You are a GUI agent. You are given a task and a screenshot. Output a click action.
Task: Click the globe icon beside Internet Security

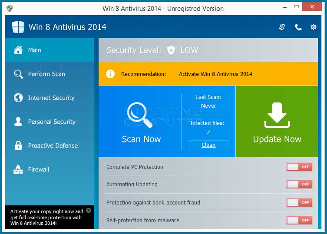(x=18, y=98)
